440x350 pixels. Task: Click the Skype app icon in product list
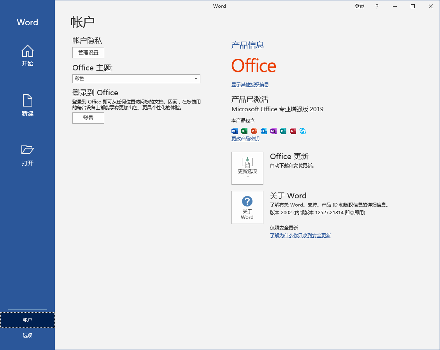tap(303, 131)
